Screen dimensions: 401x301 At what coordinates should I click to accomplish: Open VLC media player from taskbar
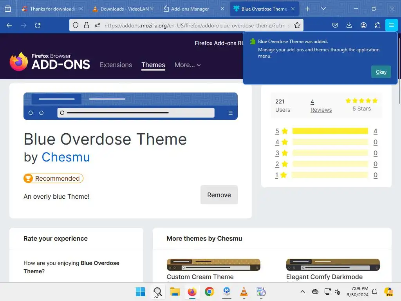tap(244, 292)
